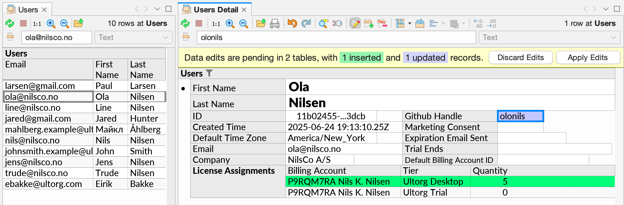The height and width of the screenshot is (205, 624).
Task: Delete the row with the remove-row icon
Action: [x=382, y=23]
